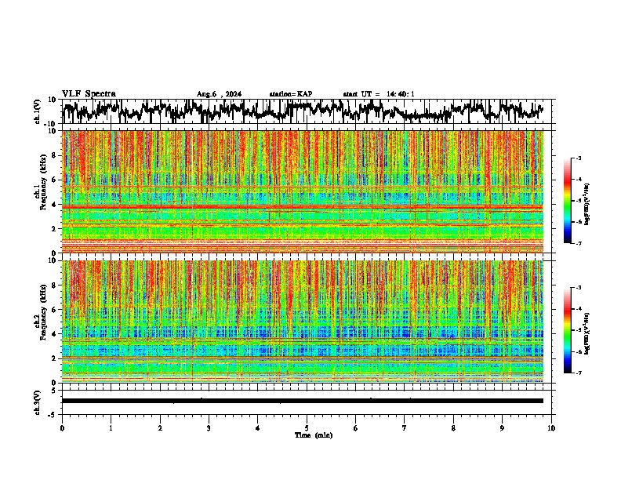Click the "station=KAP" header label
This screenshot has width=621, height=480.
(291, 94)
